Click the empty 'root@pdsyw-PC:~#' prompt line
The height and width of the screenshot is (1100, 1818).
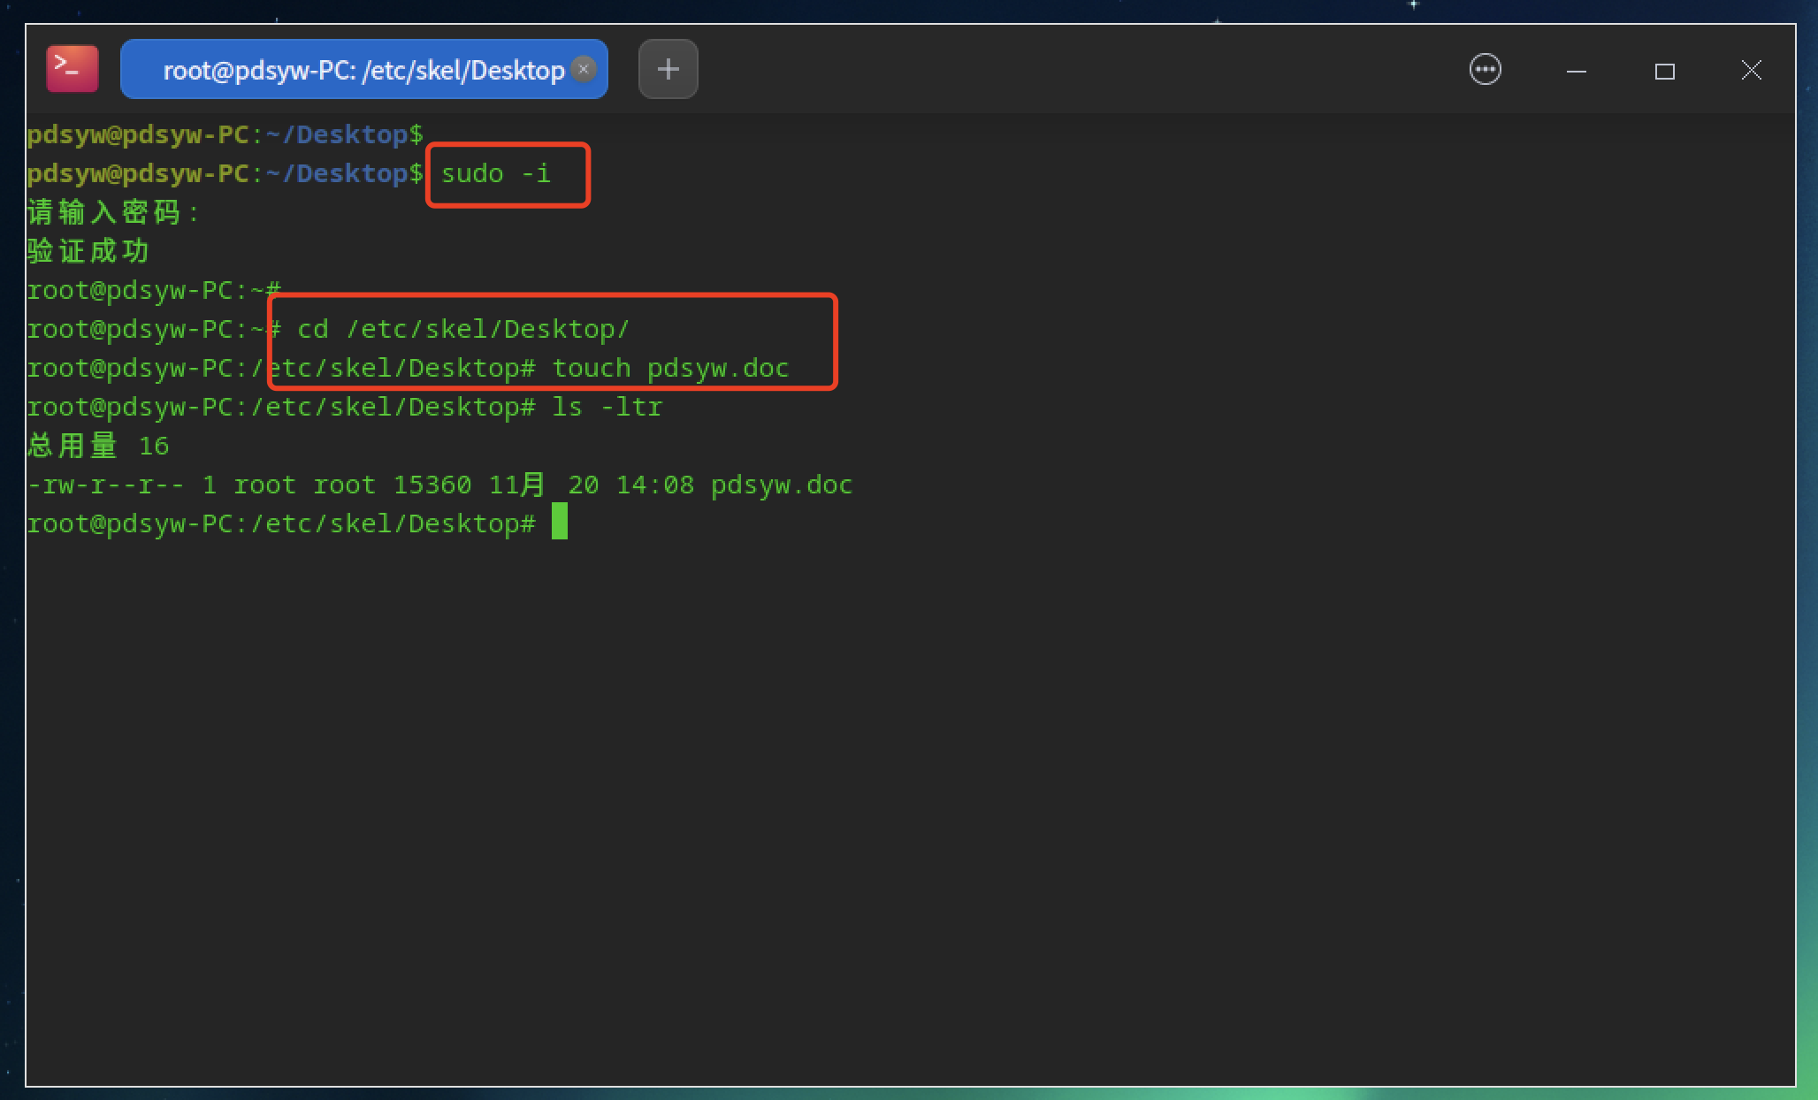tap(154, 290)
